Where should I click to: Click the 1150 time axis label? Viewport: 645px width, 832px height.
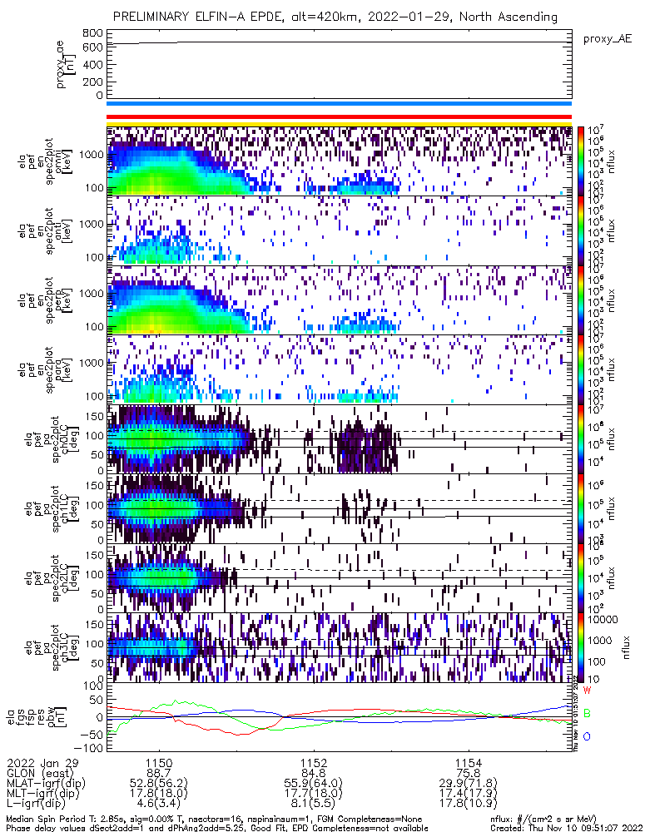[159, 763]
